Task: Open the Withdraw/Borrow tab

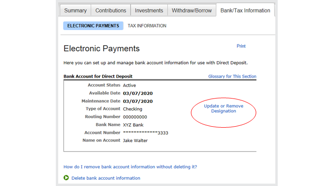Action: (192, 11)
